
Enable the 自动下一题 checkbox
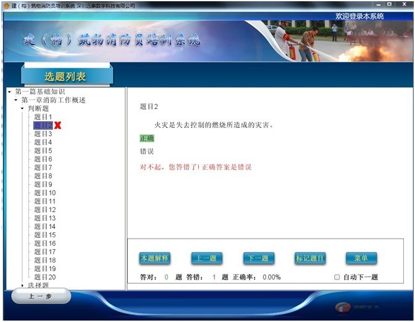337,278
